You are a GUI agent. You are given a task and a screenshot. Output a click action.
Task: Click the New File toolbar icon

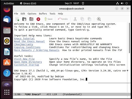click(17, 19)
